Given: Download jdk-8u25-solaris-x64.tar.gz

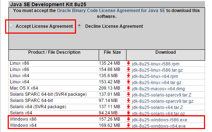Looking at the screenshot, I should click(159, 113).
